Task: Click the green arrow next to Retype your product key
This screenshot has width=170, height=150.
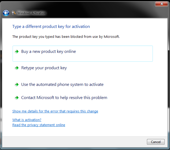Action: pos(17,68)
